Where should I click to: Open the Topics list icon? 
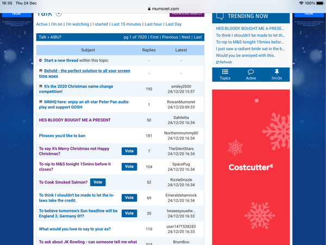pos(225,72)
